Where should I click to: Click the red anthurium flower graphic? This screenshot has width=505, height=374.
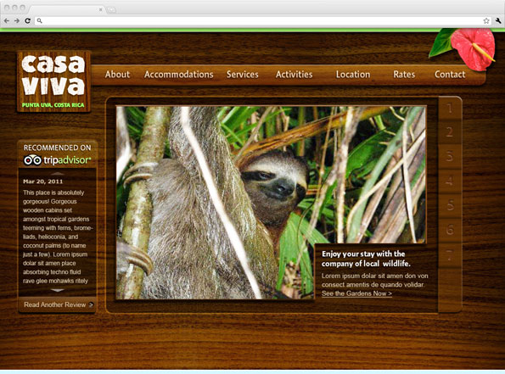tap(473, 49)
